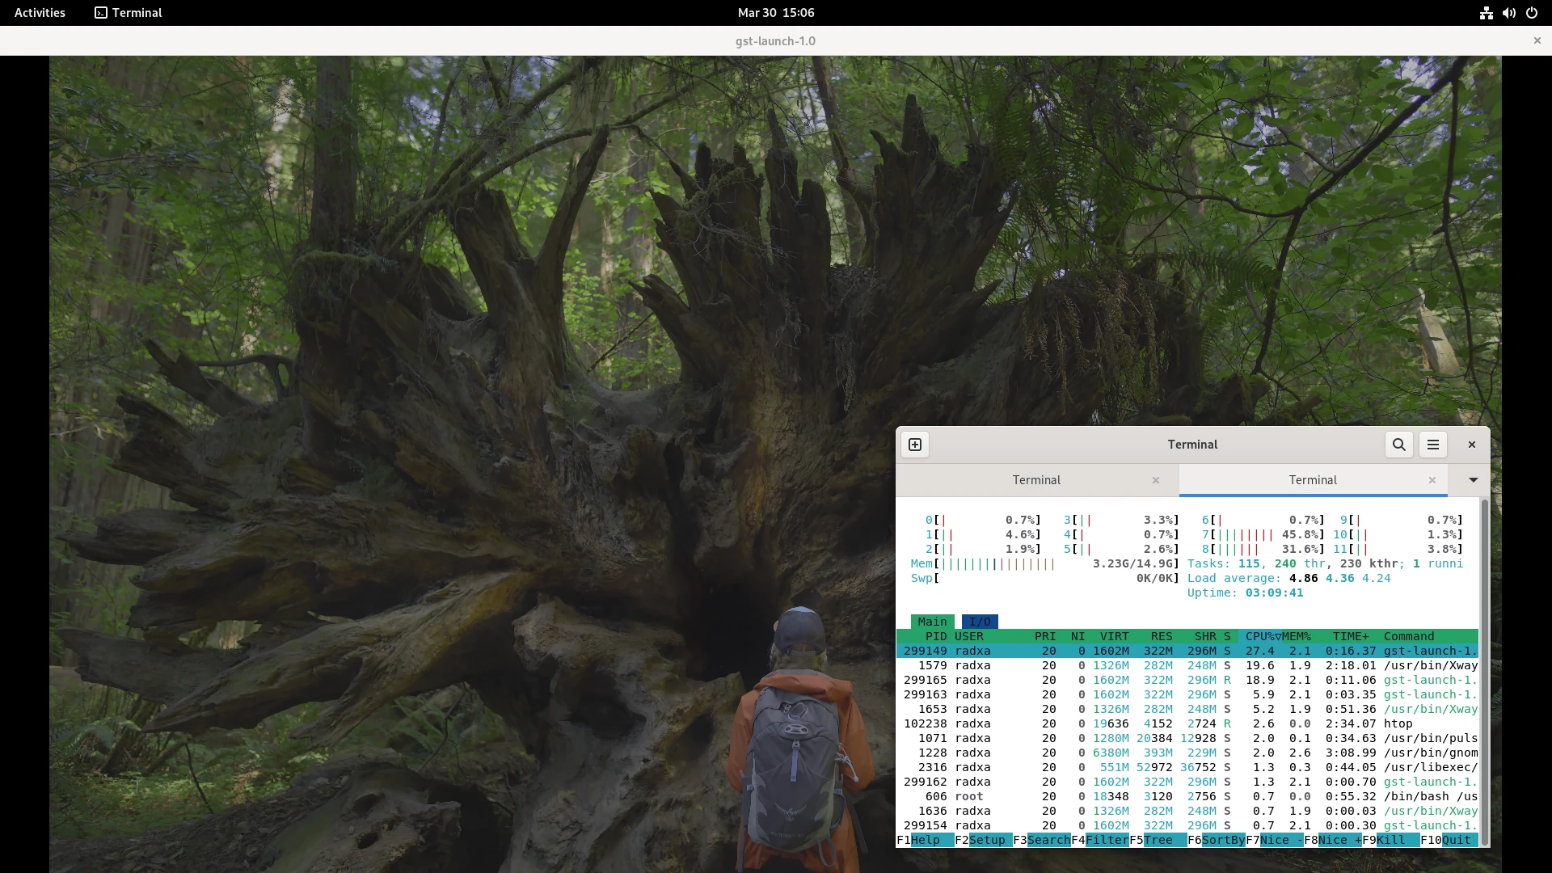Screen dimensions: 1552x873
Task: Switch to htop I/O tab
Action: (x=980, y=622)
